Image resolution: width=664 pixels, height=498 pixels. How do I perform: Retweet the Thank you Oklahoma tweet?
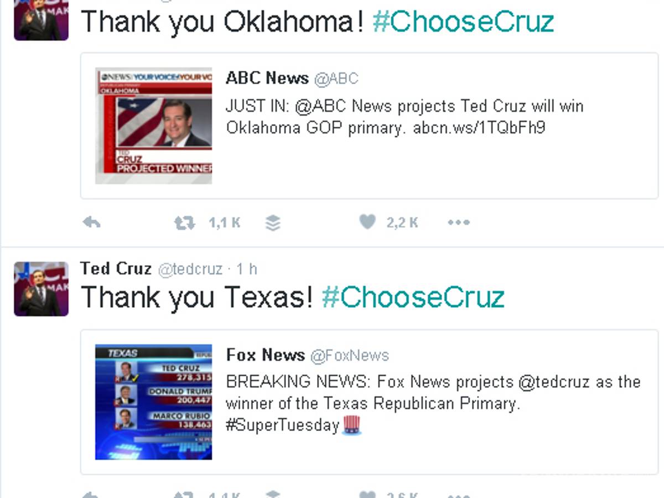184,222
